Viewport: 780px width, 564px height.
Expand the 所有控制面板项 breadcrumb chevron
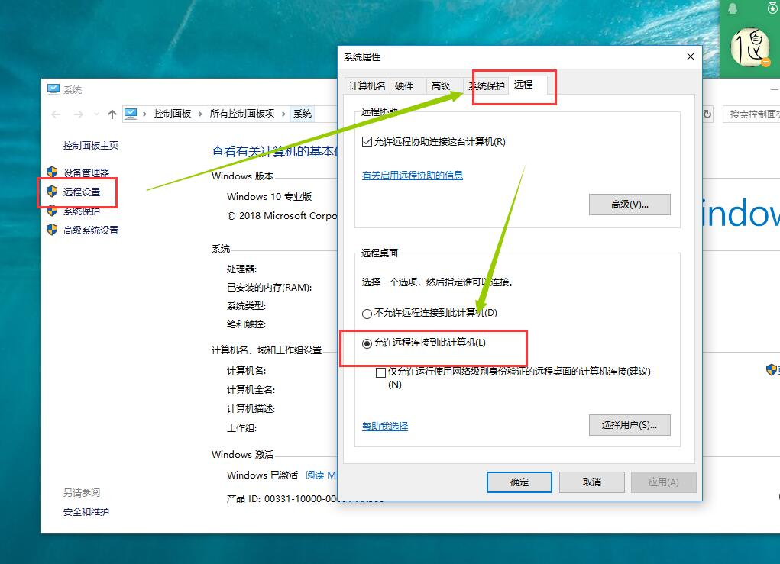click(284, 112)
